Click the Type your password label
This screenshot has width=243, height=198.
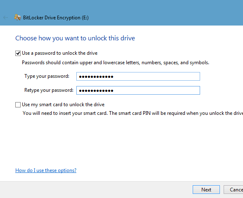tap(47, 76)
